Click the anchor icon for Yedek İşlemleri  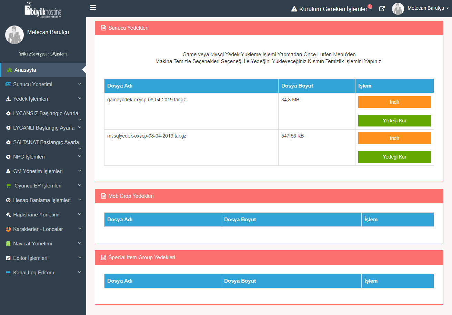tap(8, 99)
